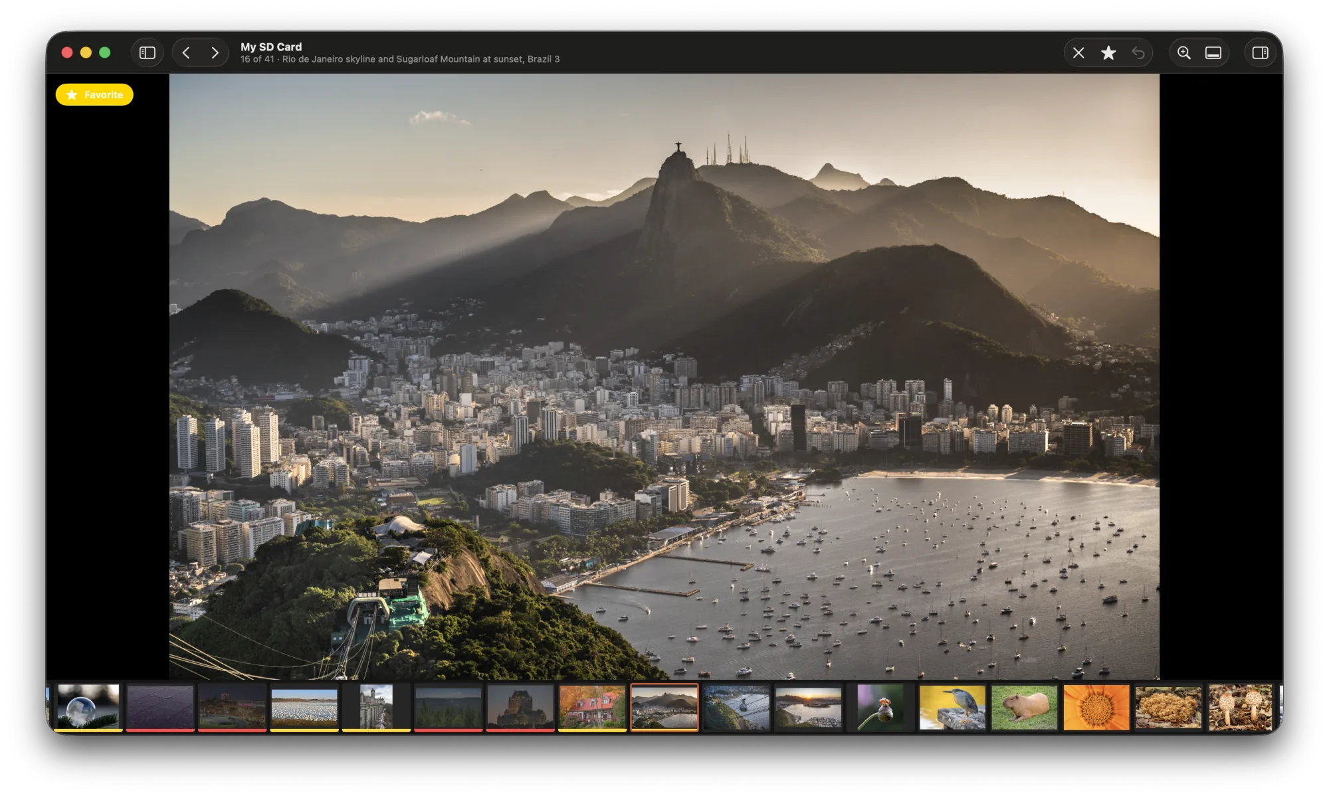1329x796 pixels.
Task: Advance to the next photo
Action: coord(215,52)
